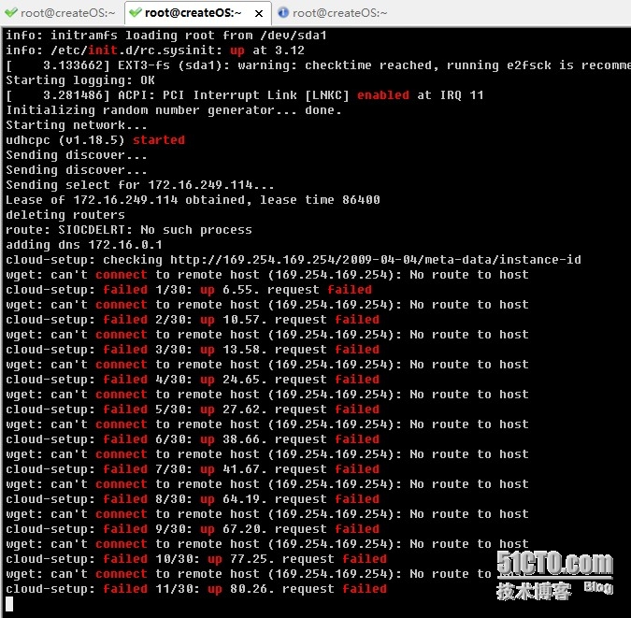Click the Blog text in watermark
631x618 pixels.
(597, 587)
